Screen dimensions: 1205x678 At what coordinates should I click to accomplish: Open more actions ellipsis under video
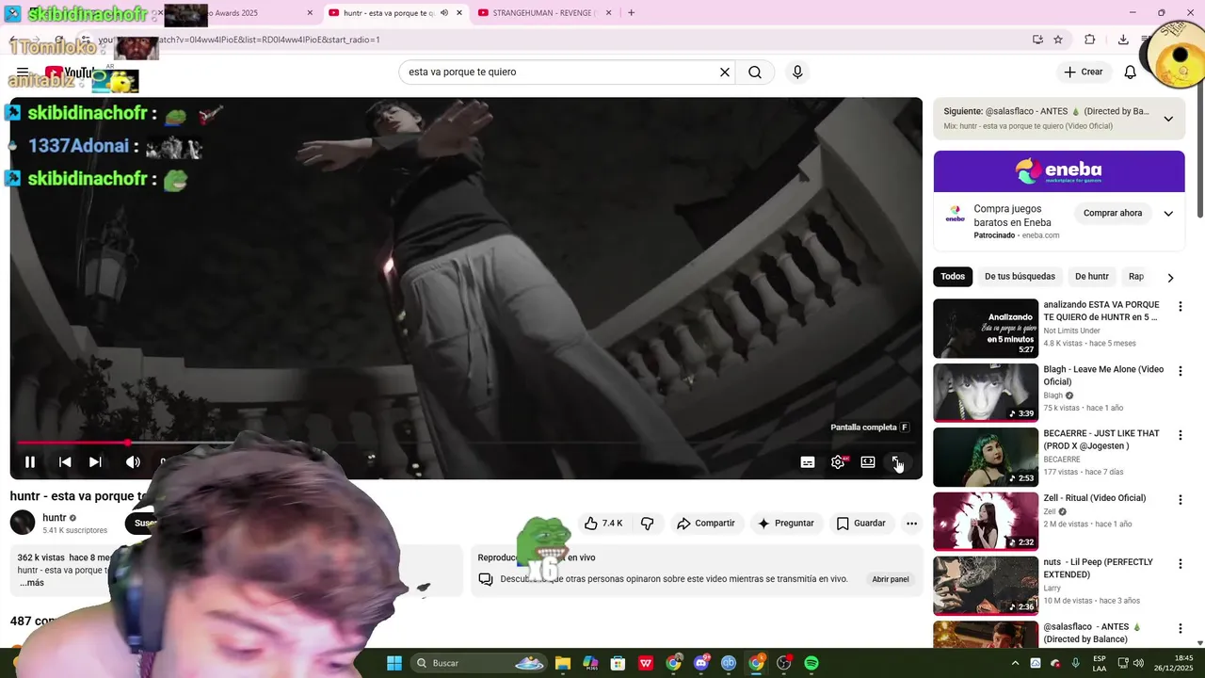pos(911,523)
